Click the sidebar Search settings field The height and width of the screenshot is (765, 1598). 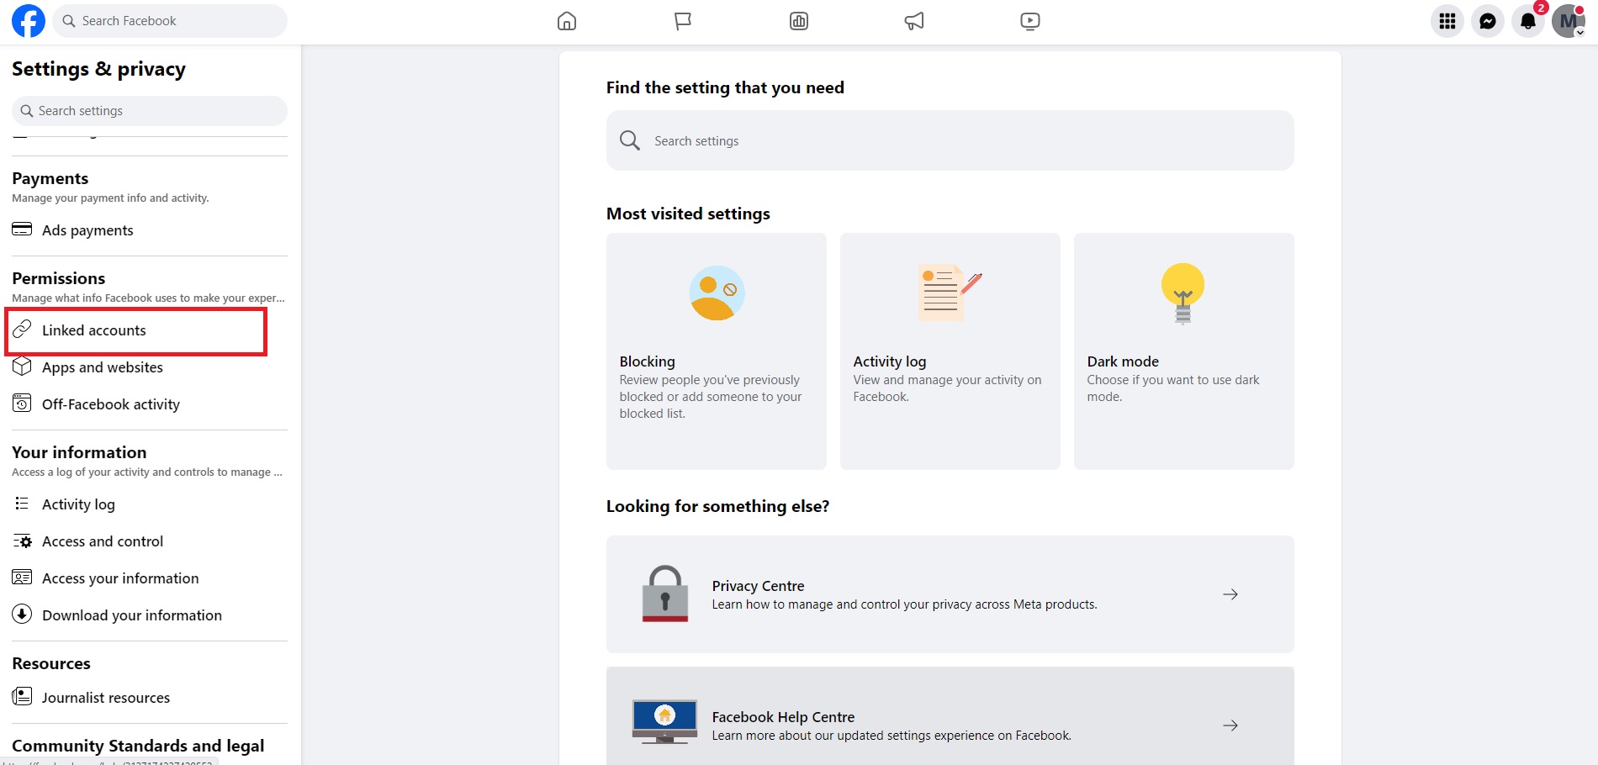[x=150, y=111]
